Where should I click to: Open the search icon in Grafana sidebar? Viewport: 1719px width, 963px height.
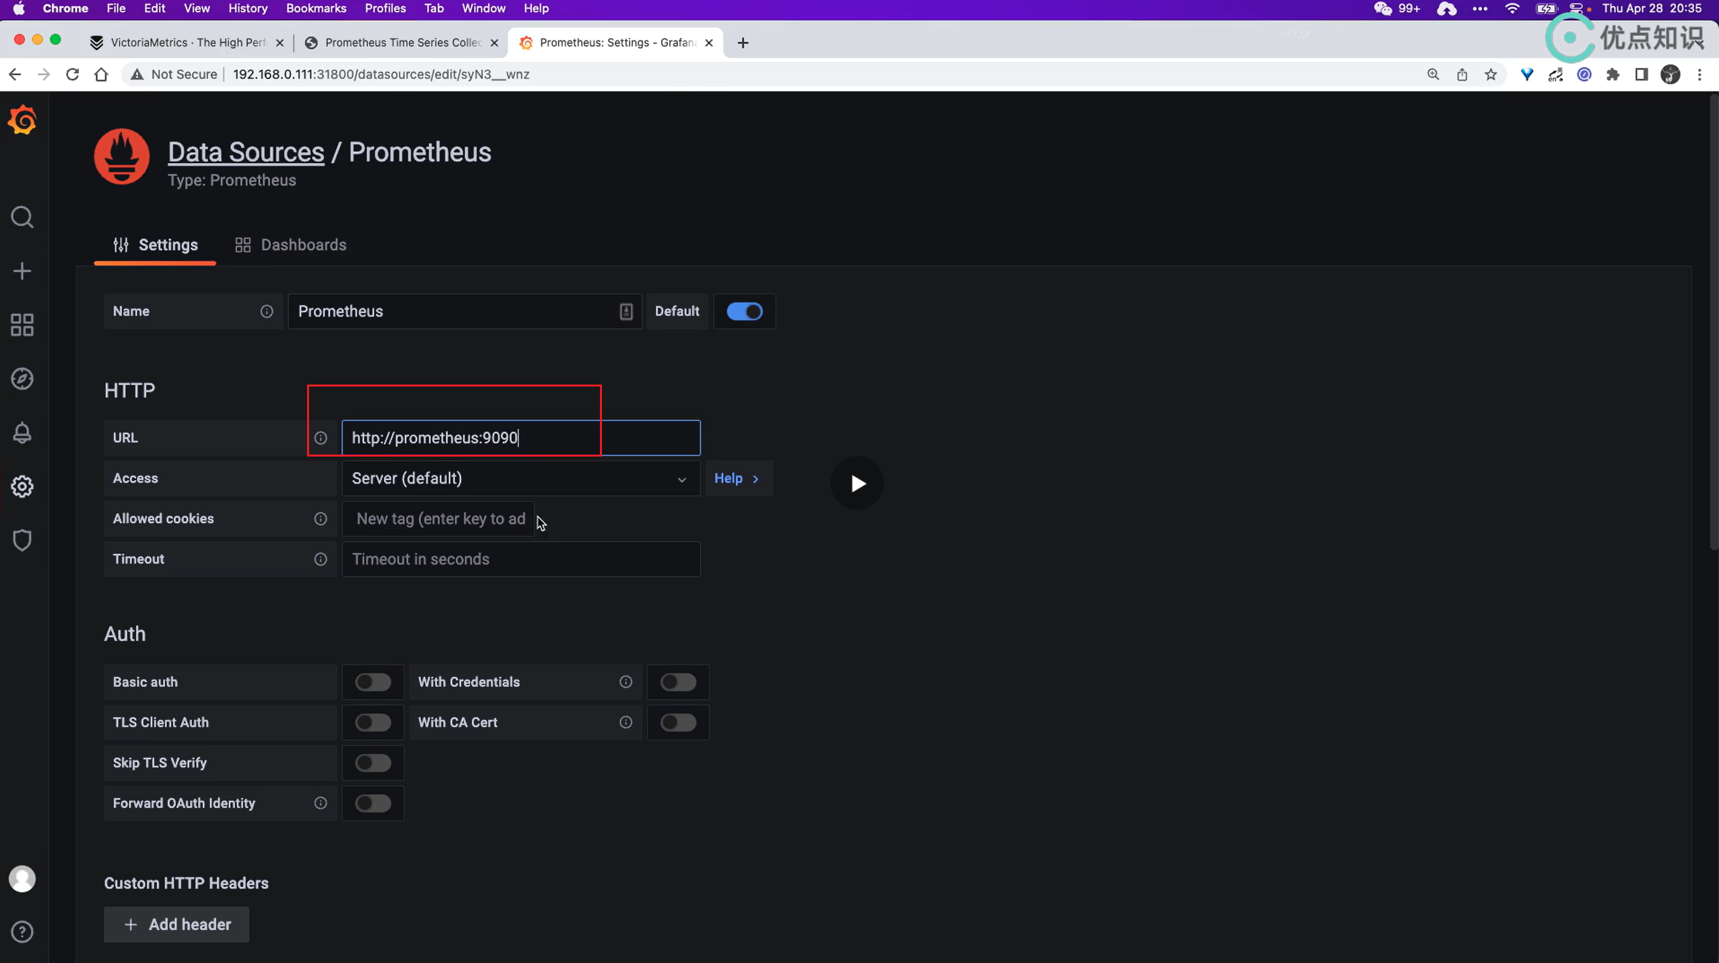click(x=22, y=217)
